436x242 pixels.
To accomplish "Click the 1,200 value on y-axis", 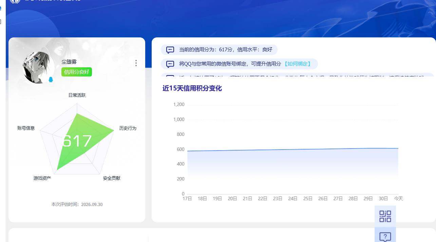I will tap(179, 104).
